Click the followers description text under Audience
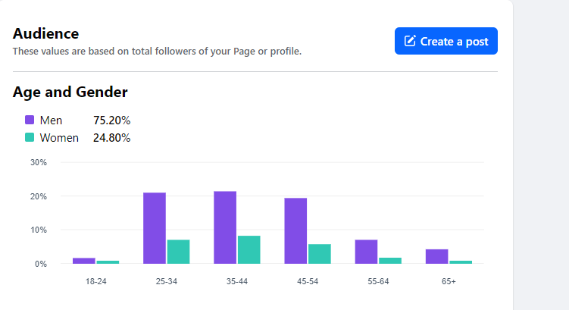Screen dimensions: 569x310 click(157, 52)
